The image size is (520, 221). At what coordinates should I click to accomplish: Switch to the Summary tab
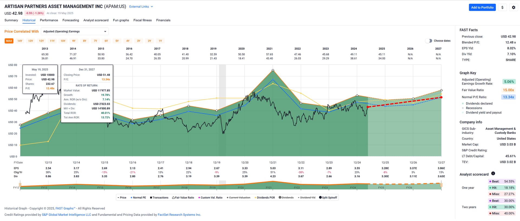pyautogui.click(x=11, y=20)
